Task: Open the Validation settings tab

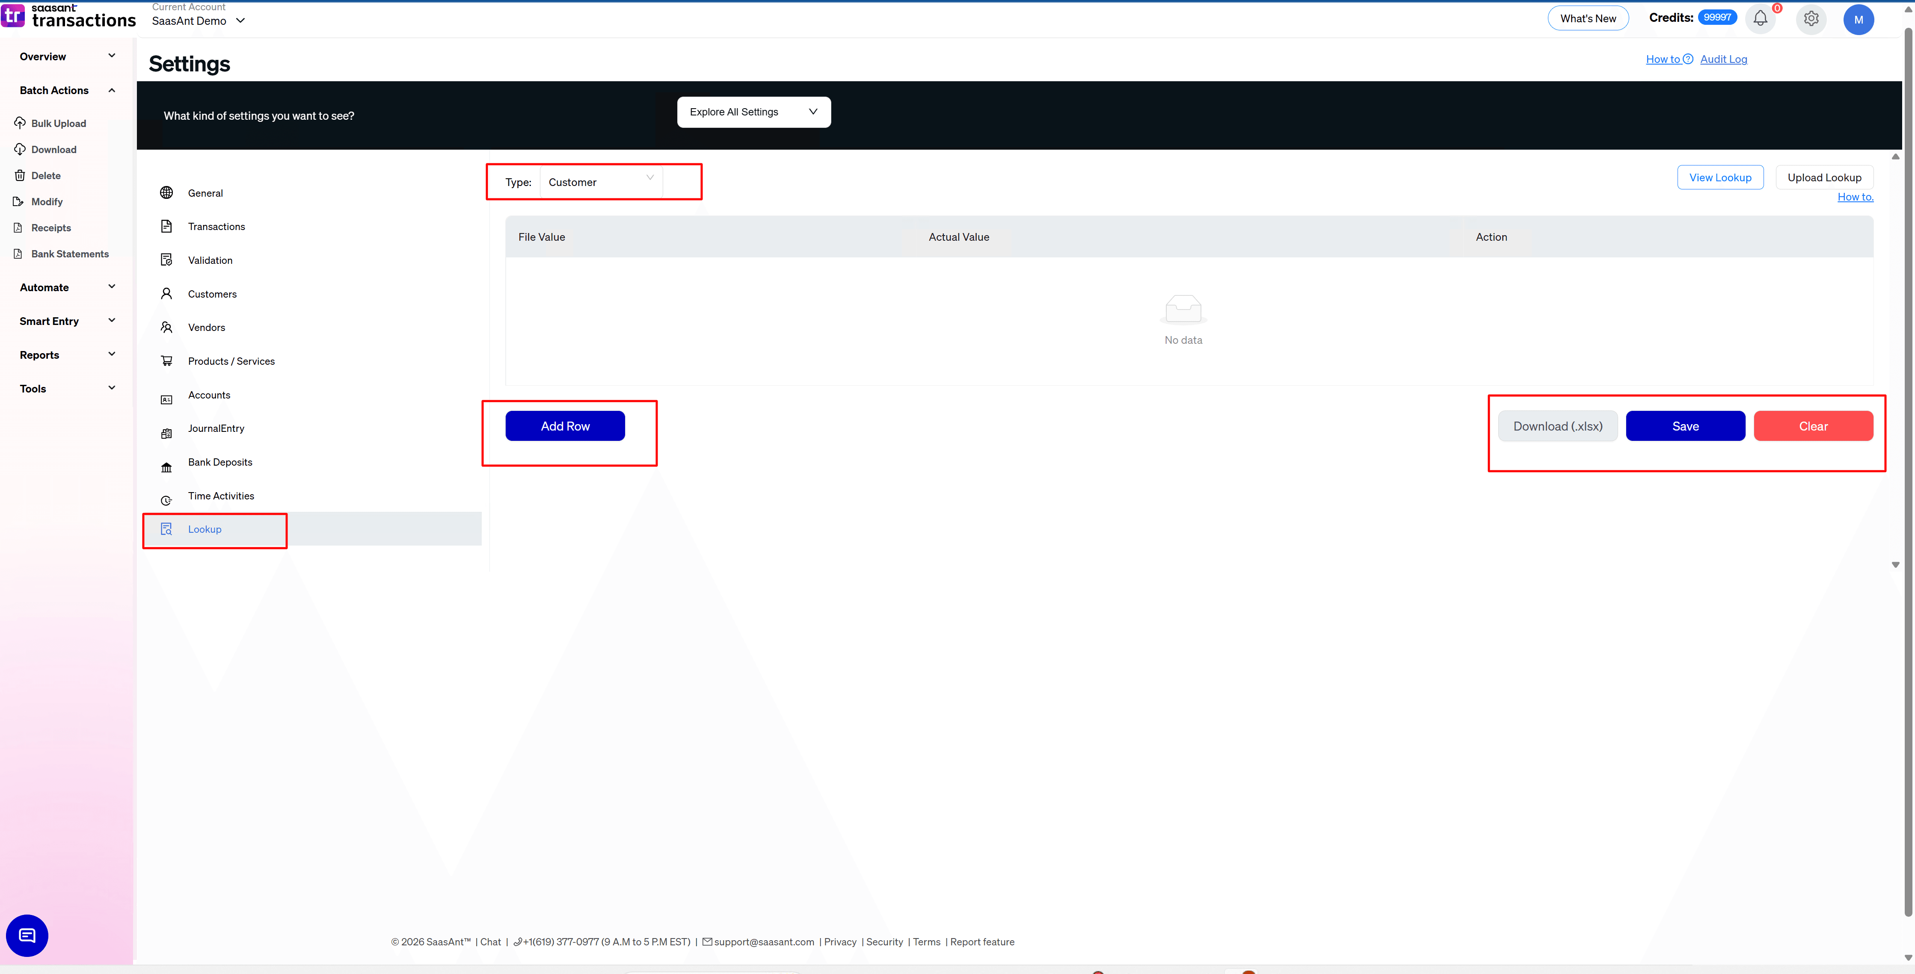Action: [x=209, y=259]
